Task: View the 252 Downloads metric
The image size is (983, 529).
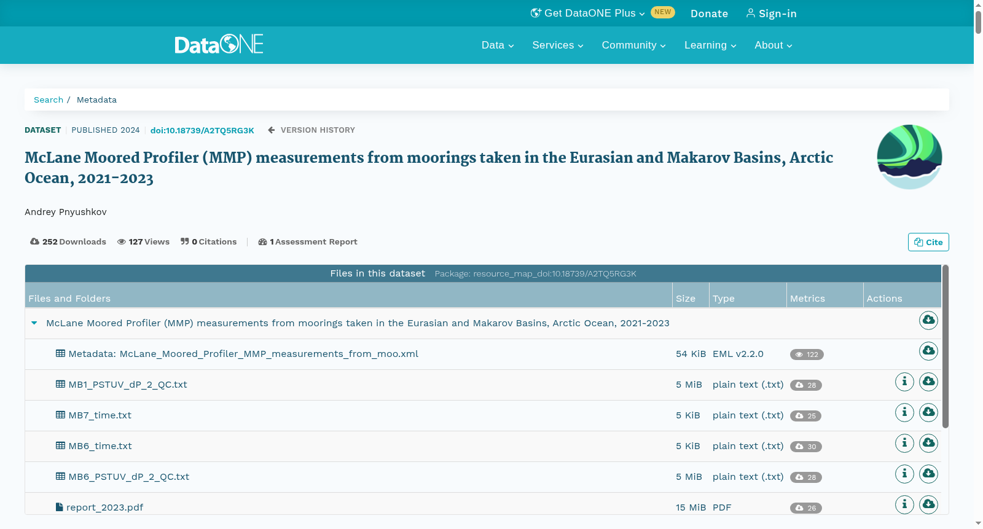Action: (68, 241)
